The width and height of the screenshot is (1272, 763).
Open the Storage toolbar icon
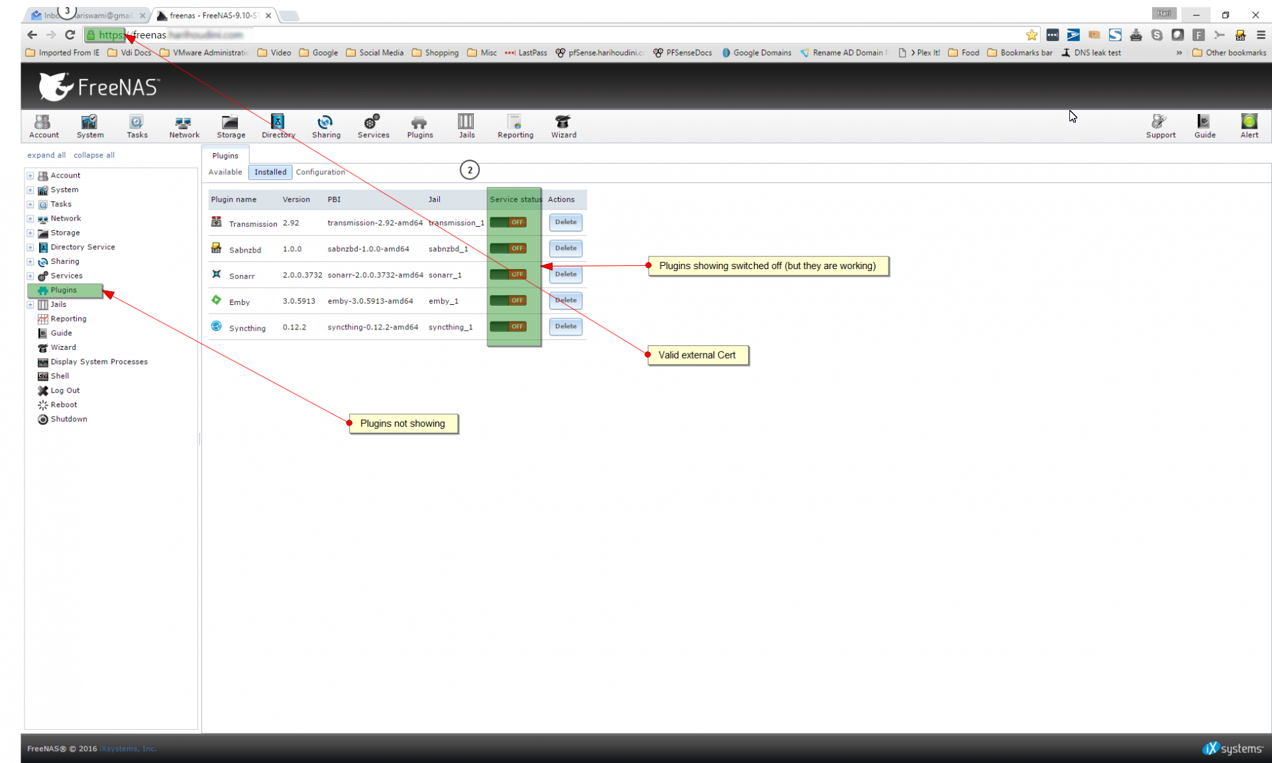point(231,125)
